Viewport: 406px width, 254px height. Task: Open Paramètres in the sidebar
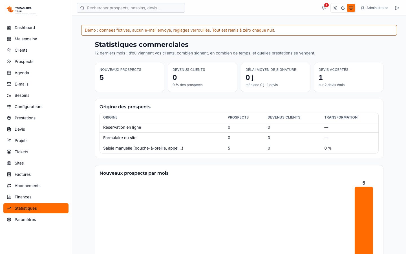(x=36, y=220)
